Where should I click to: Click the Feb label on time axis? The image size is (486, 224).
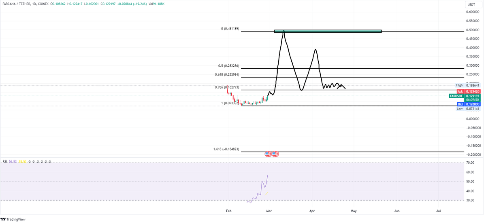click(228, 211)
